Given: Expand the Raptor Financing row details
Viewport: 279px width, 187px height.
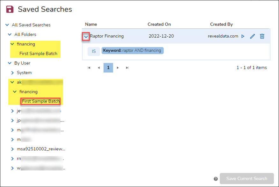Looking at the screenshot, I should (85, 36).
